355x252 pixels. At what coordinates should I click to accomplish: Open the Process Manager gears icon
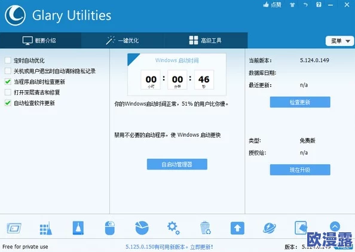click(x=173, y=228)
